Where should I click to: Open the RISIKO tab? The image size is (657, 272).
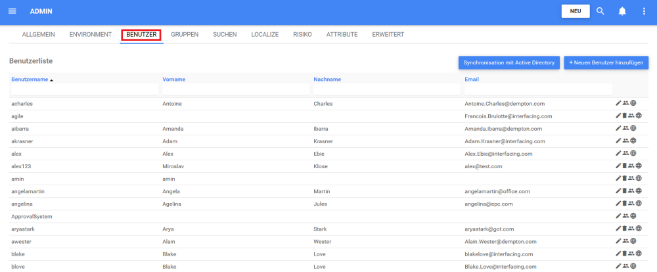pos(302,34)
